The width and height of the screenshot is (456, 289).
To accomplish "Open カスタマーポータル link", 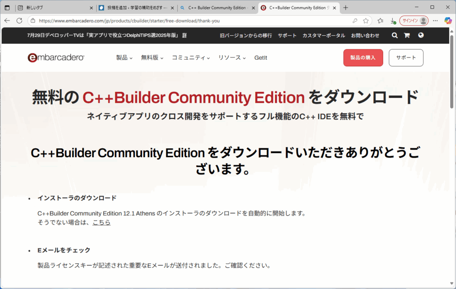I will (324, 36).
